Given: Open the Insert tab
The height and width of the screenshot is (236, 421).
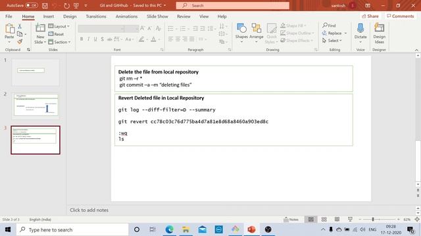Looking at the screenshot, I should click(x=48, y=16).
